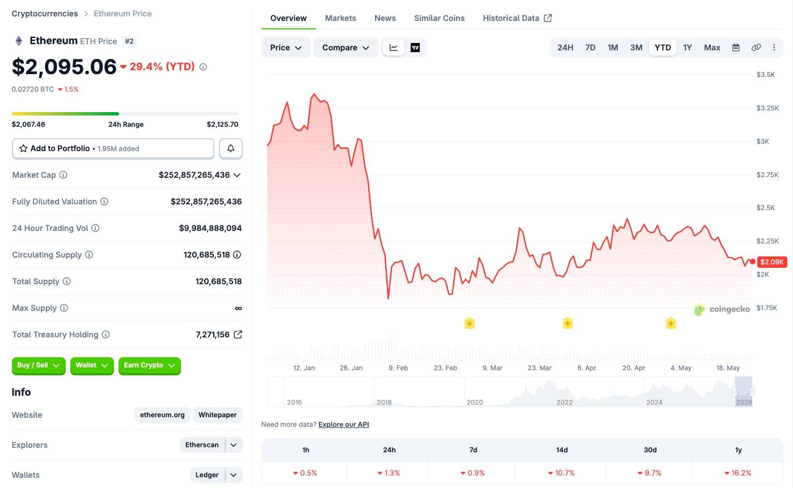Screen dimensions: 793x488
Task: Open the treasury holding external link icon
Action: 238,335
